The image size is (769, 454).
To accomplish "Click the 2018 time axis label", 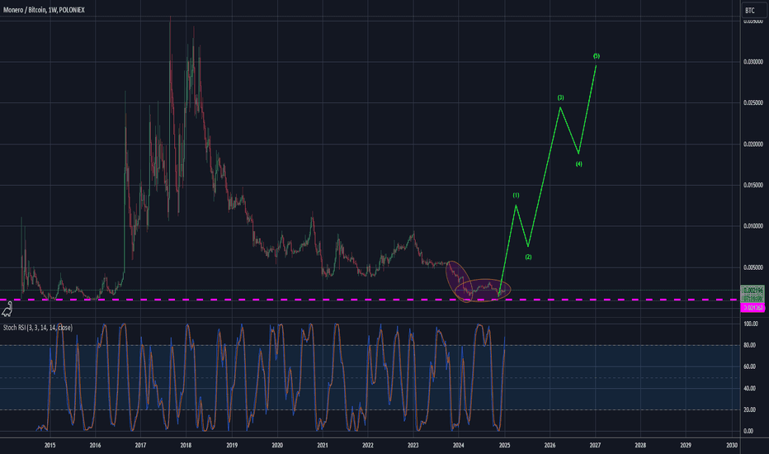I will click(x=186, y=445).
